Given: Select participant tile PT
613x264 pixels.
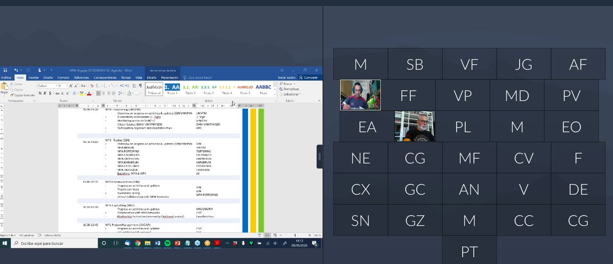Looking at the screenshot, I should [x=469, y=251].
